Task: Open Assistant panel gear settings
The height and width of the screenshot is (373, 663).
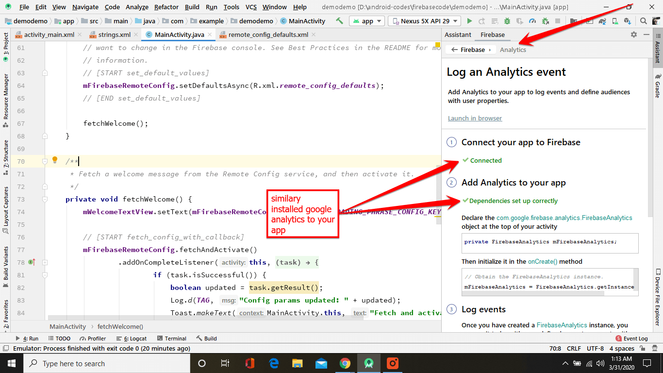Action: tap(634, 34)
